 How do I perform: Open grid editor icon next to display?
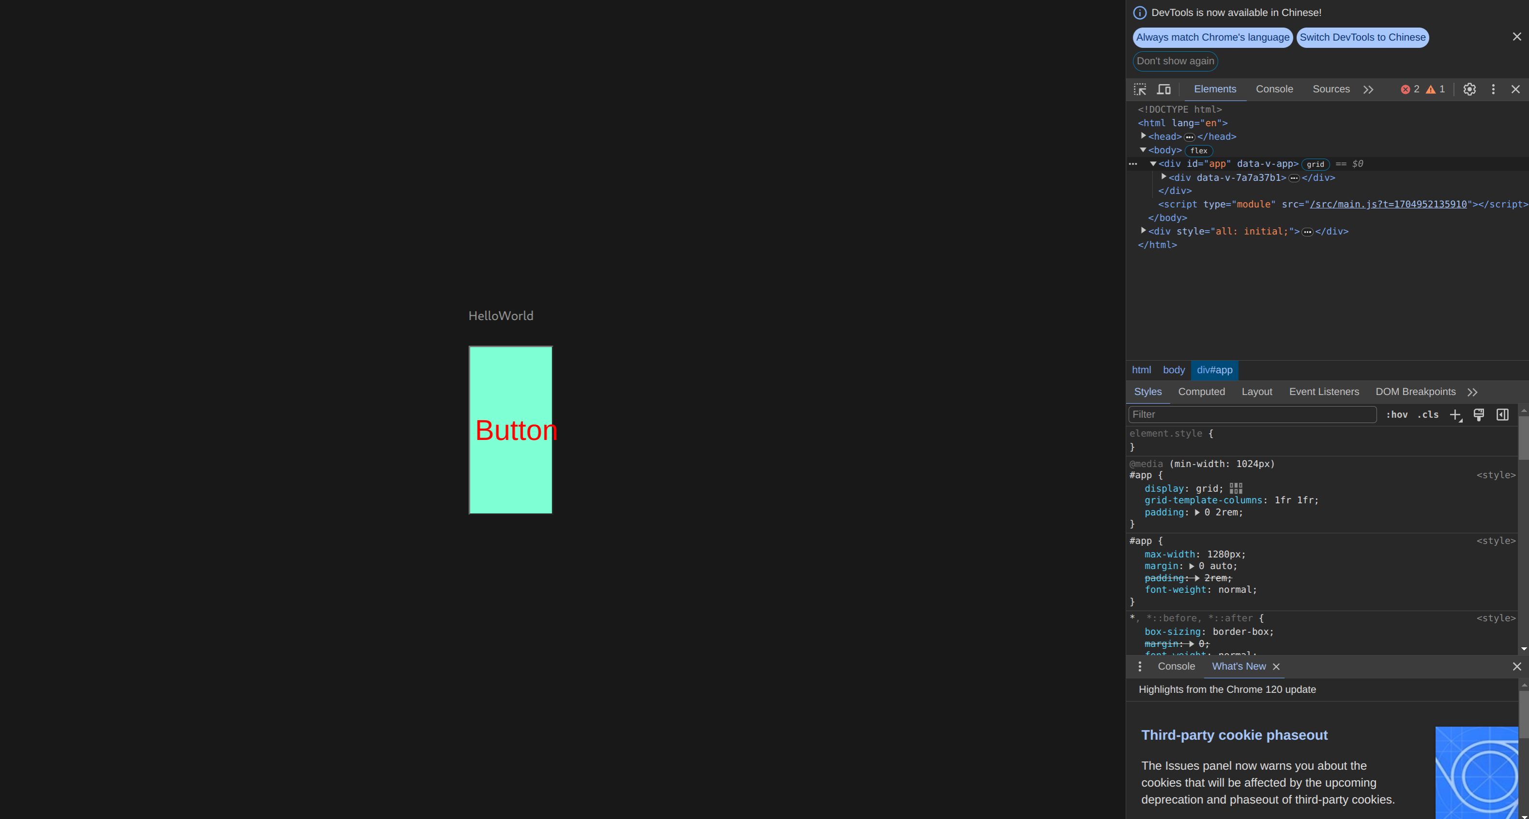coord(1236,489)
